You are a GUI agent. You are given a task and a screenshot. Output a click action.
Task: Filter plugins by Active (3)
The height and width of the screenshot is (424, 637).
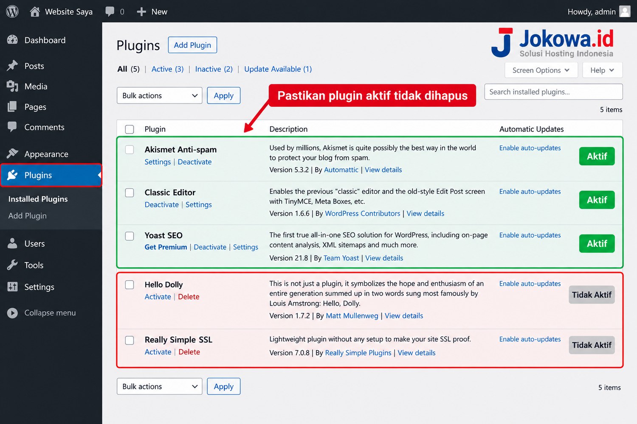click(x=168, y=69)
